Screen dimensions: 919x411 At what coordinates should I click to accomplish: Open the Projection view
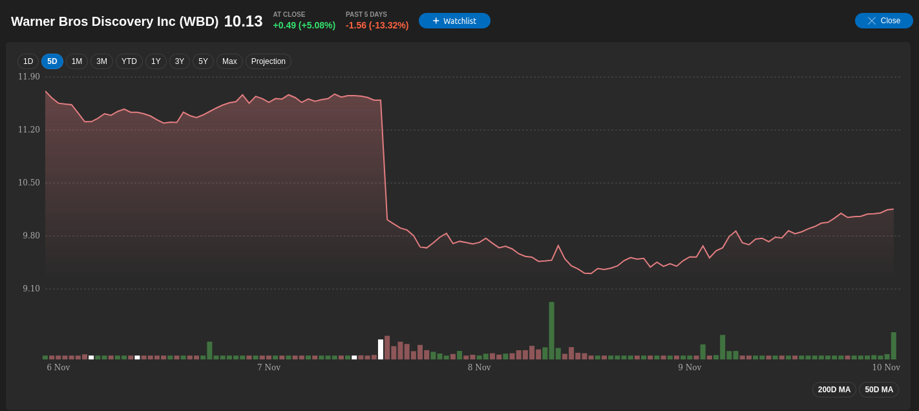tap(268, 61)
